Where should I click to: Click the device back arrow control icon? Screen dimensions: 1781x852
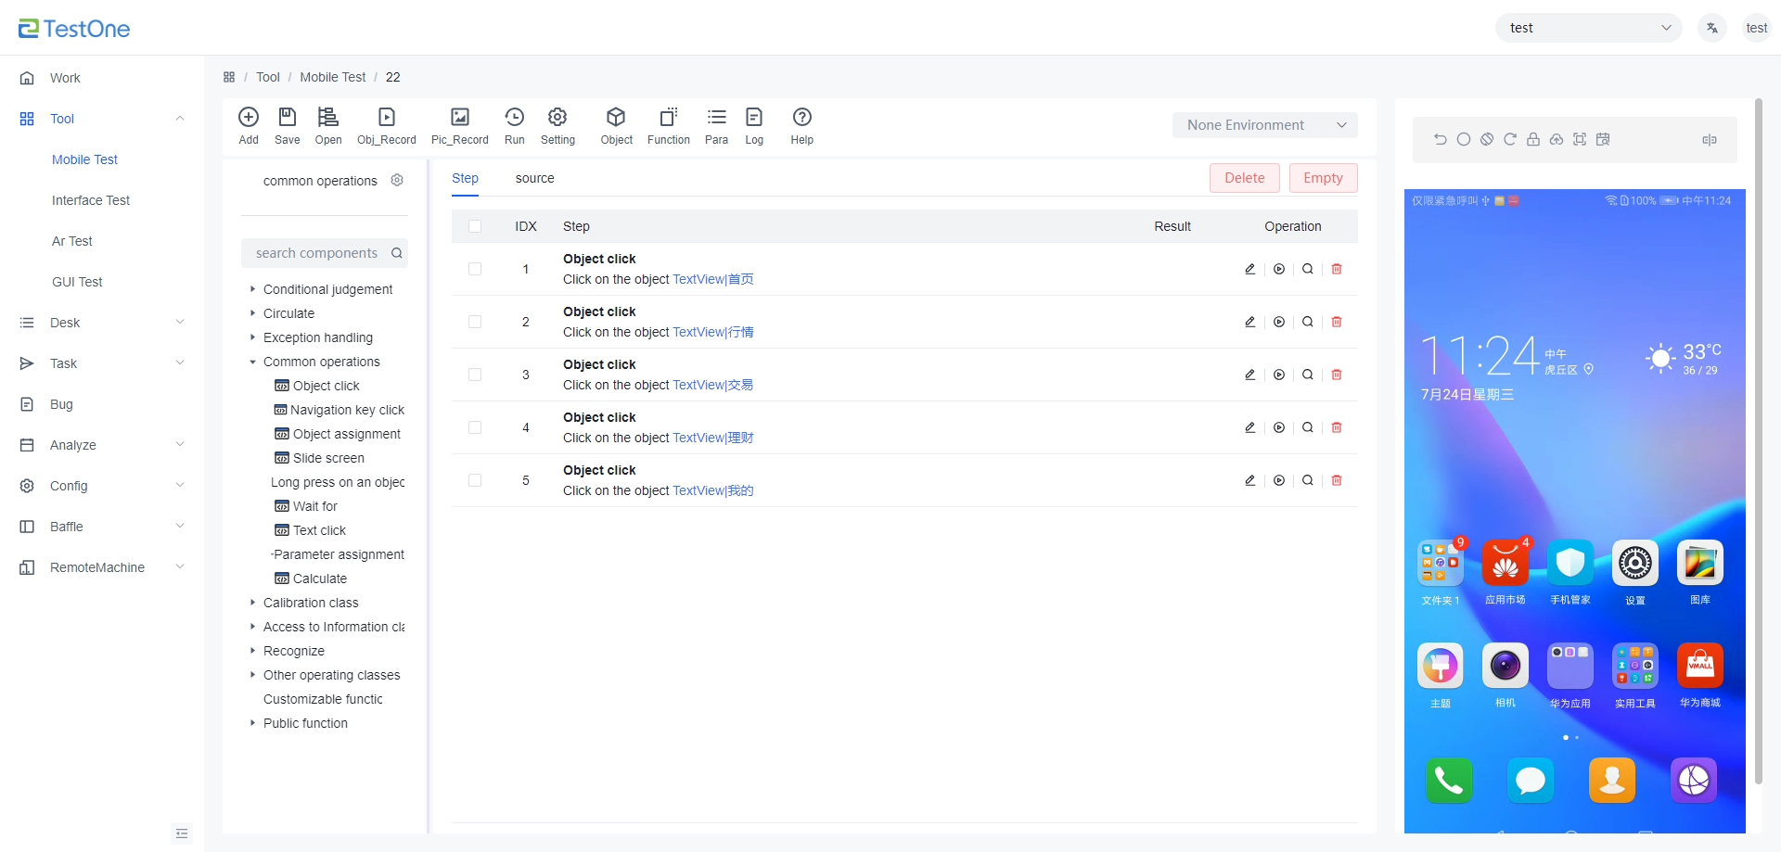coord(1441,139)
